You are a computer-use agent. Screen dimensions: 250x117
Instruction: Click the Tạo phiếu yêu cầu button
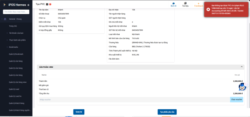point(167,112)
